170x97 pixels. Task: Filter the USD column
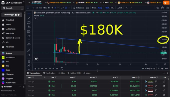[75, 77]
